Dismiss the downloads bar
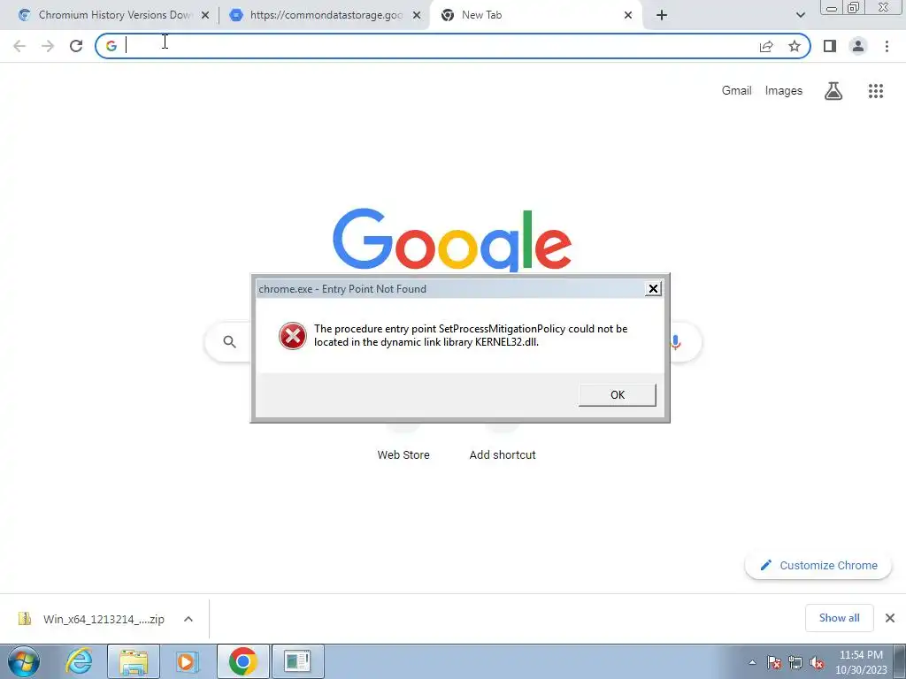The image size is (906, 679). tap(890, 618)
